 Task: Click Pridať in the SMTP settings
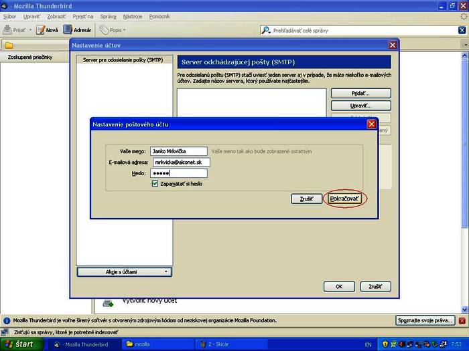(360, 93)
